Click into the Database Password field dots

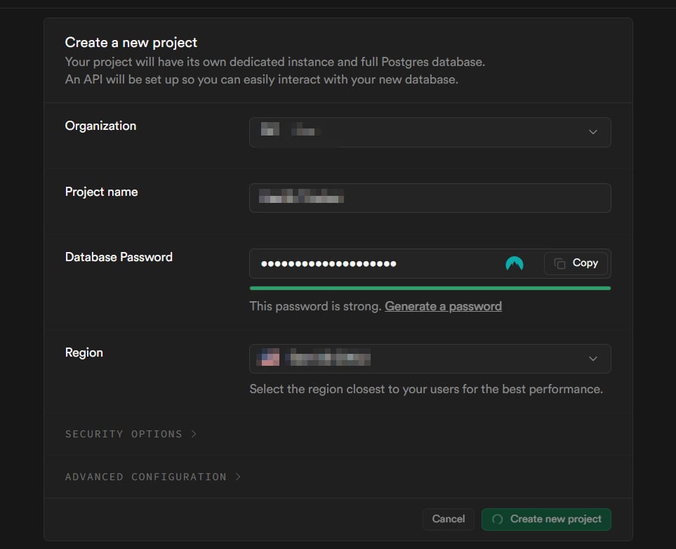(x=329, y=264)
